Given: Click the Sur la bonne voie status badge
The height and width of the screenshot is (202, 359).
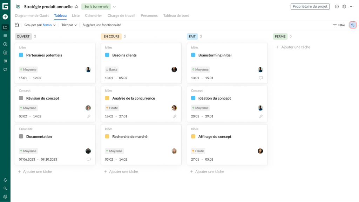Looking at the screenshot, I should coord(96,7).
